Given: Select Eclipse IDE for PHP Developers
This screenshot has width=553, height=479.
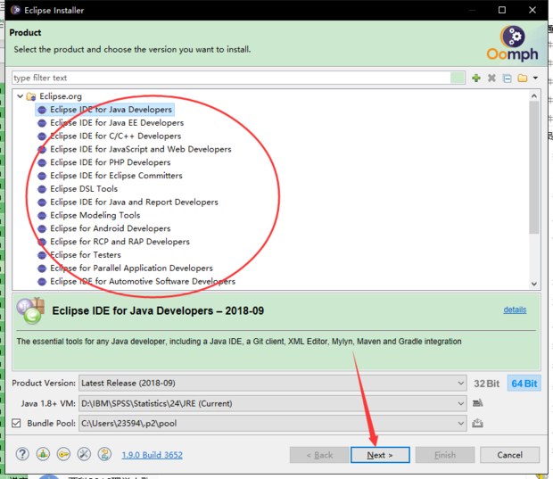Looking at the screenshot, I should tap(110, 162).
